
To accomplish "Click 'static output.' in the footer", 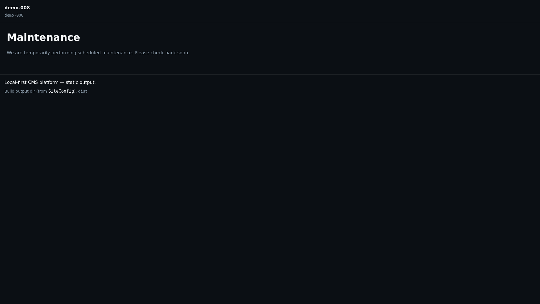I will point(81,82).
